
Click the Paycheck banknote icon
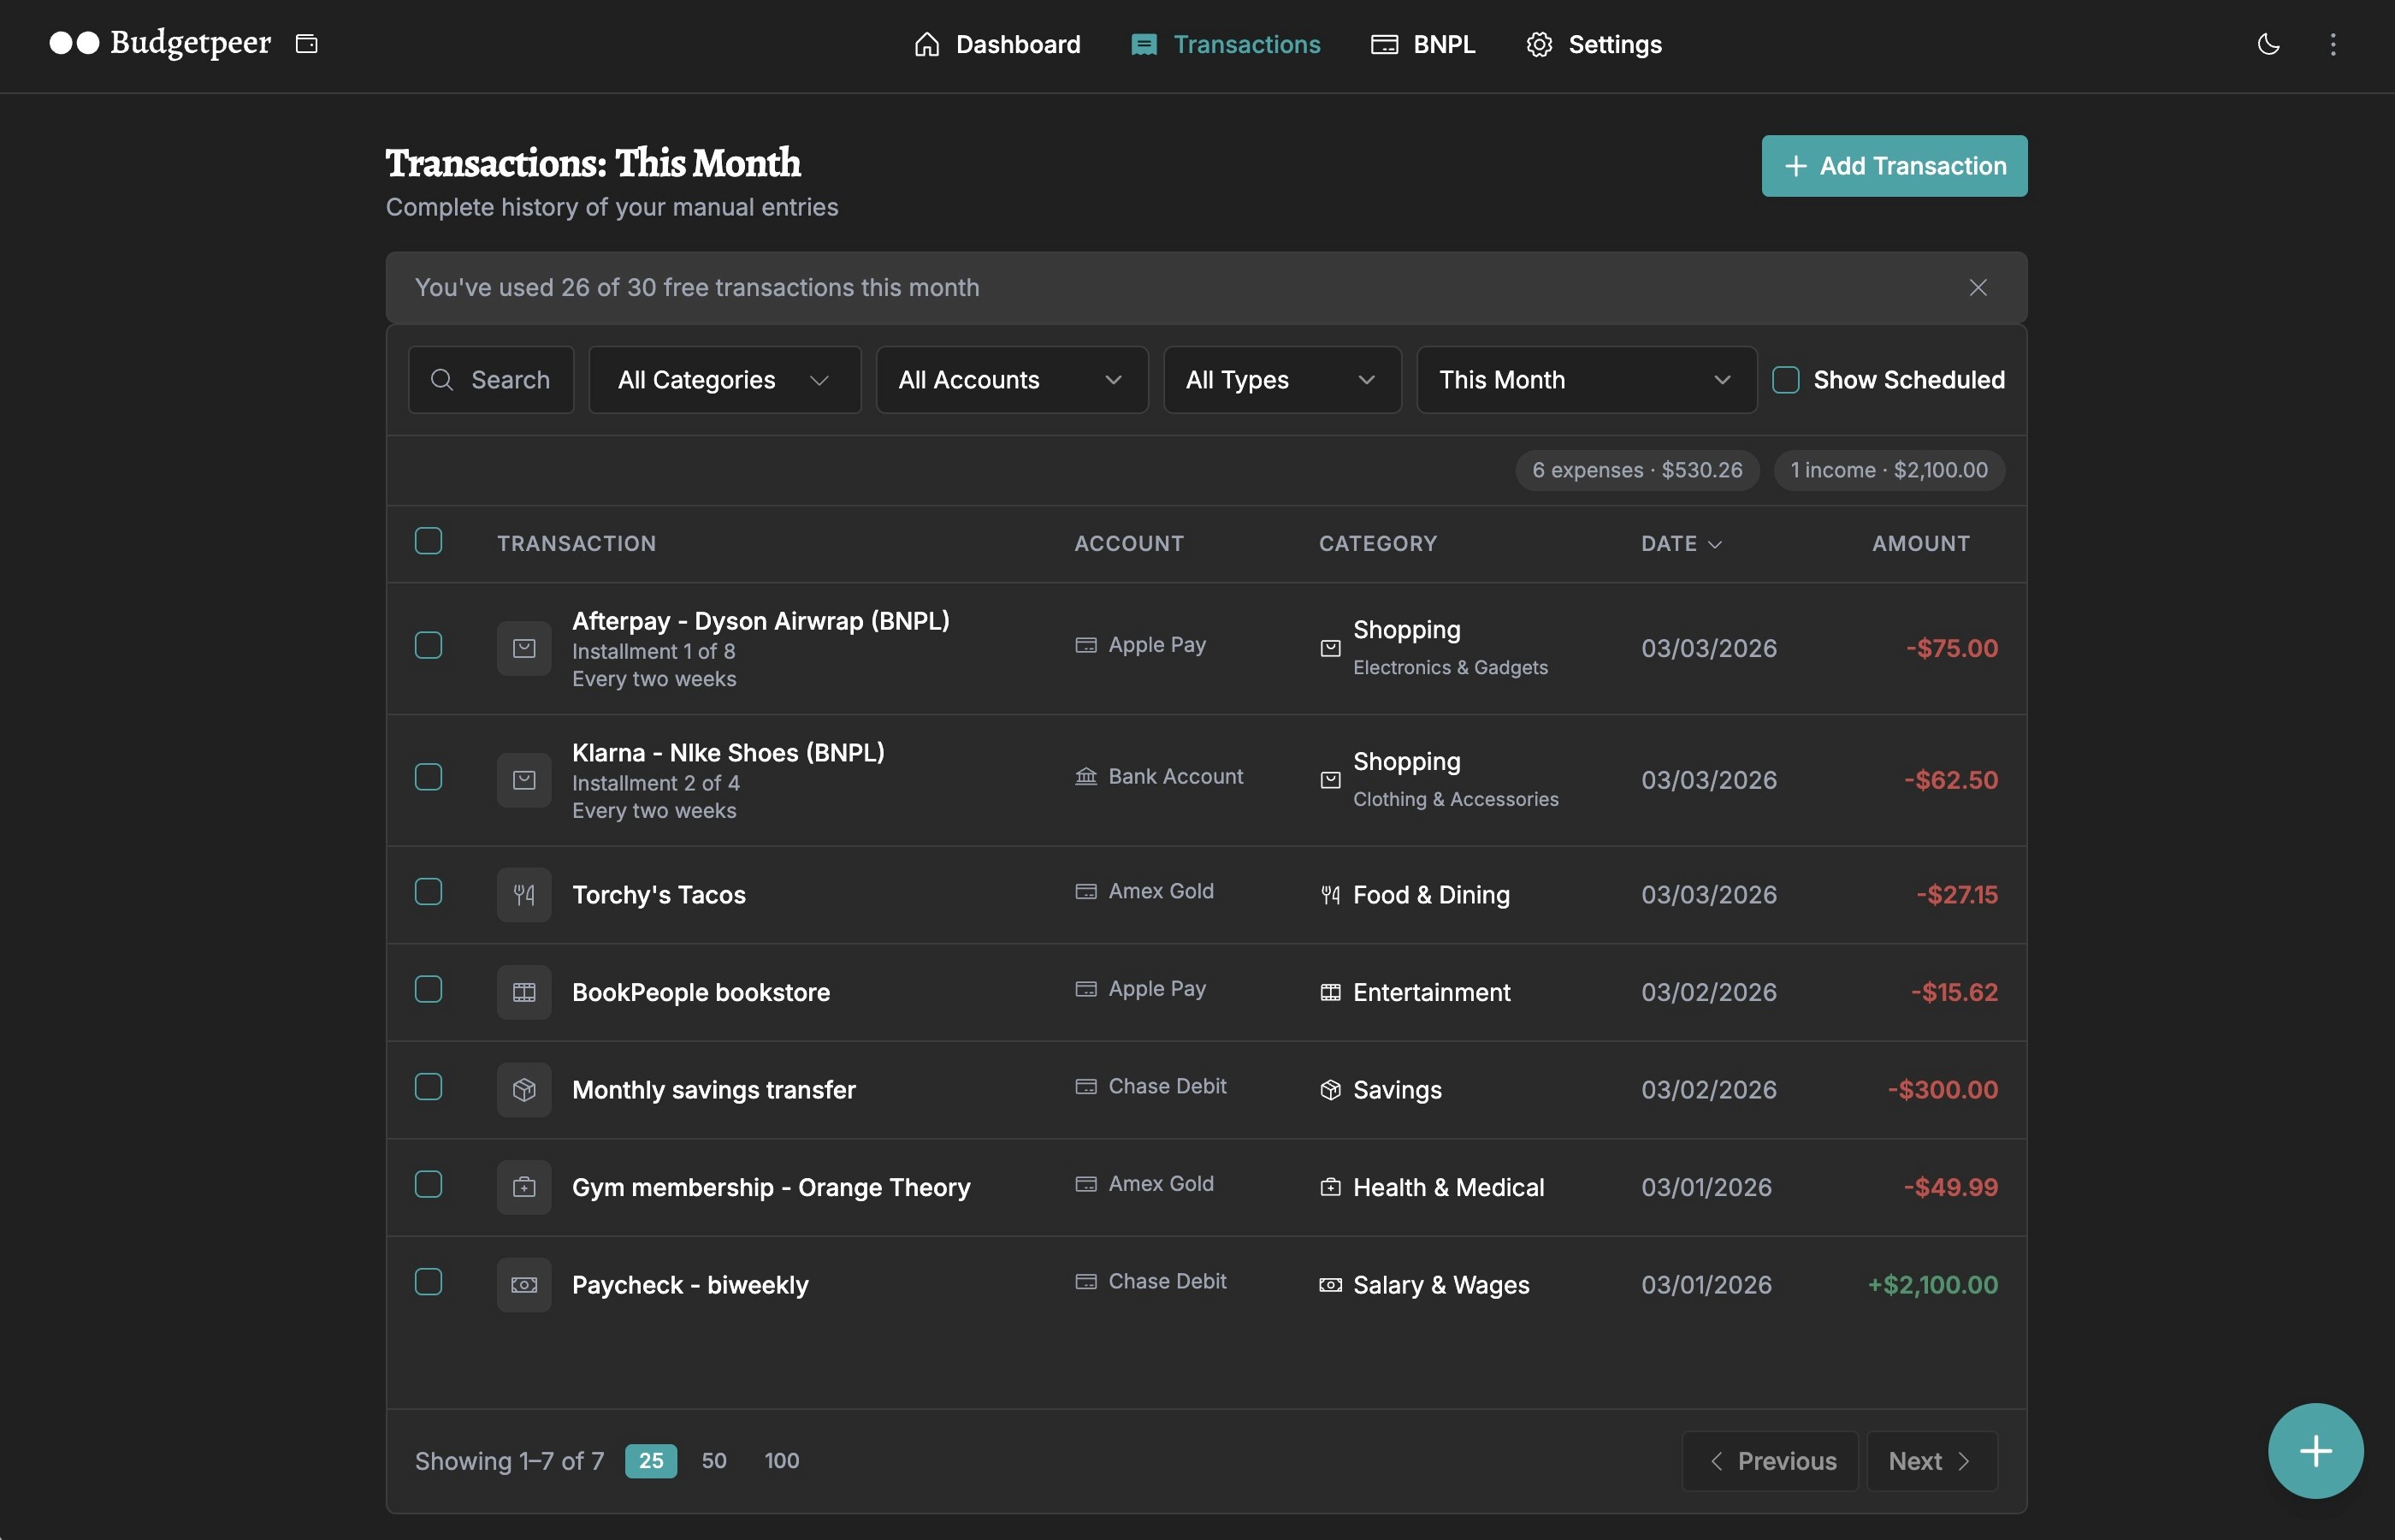523,1285
